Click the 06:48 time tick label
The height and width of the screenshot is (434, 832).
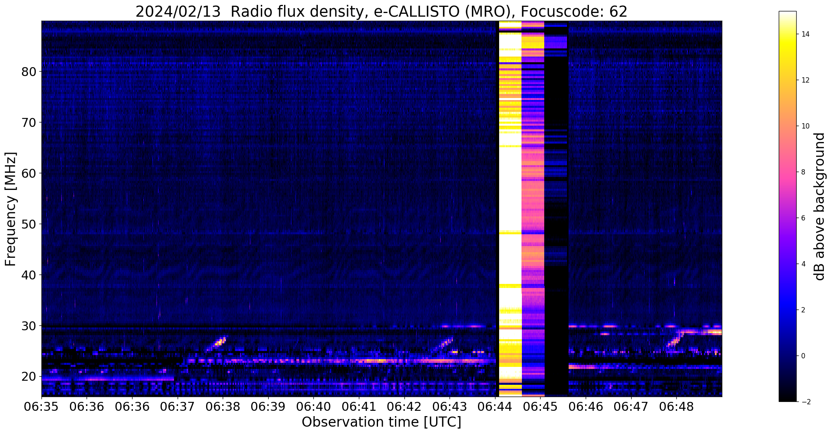[x=676, y=407]
